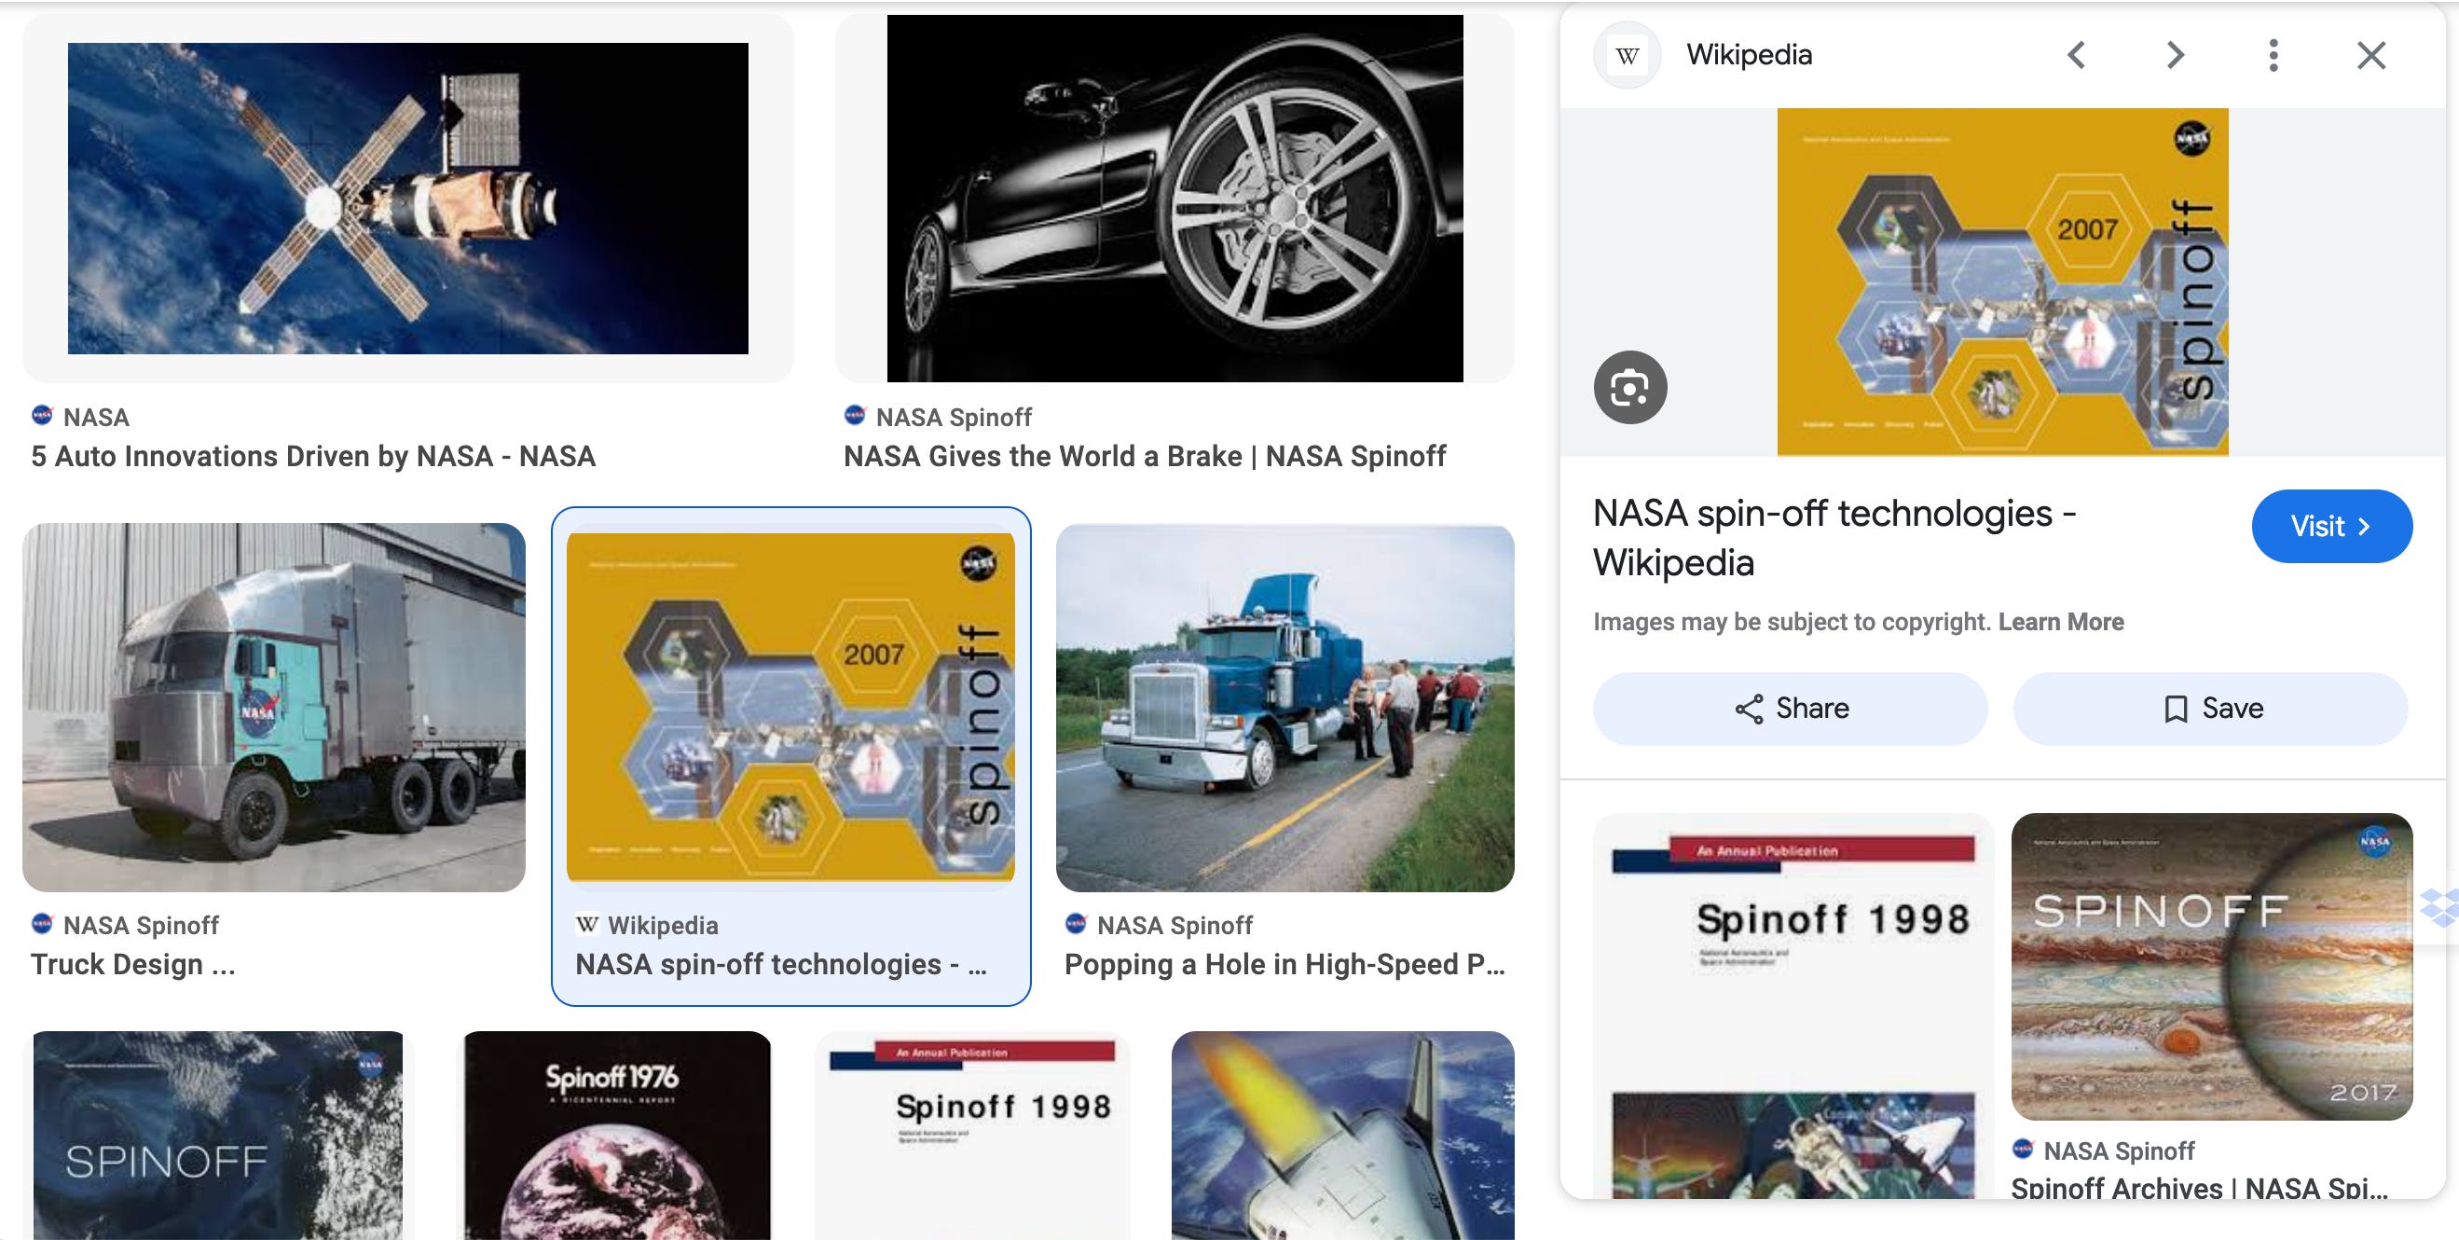The image size is (2459, 1240).
Task: Click NASA favicon beside Popping a Hole source
Action: coord(1076,922)
